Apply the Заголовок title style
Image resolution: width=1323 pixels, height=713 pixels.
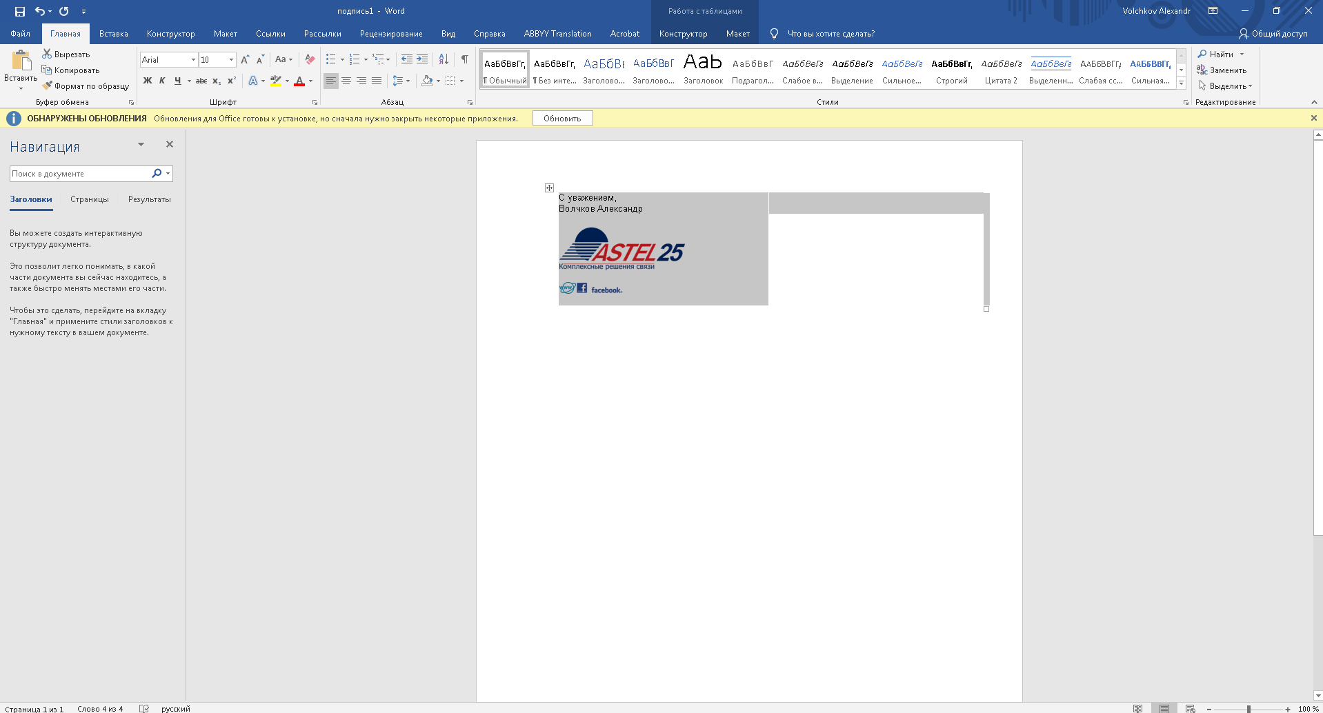[x=703, y=70]
